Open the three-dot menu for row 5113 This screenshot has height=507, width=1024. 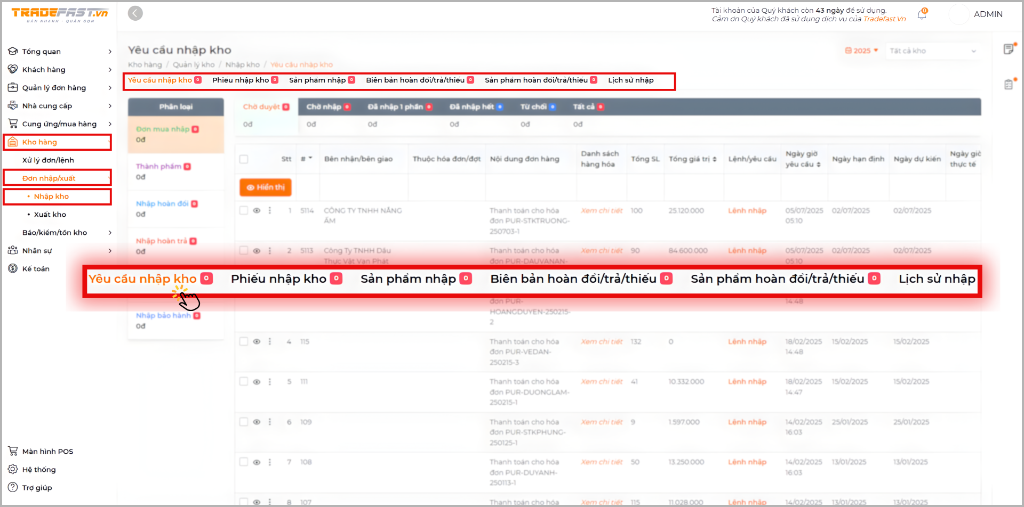(x=270, y=251)
